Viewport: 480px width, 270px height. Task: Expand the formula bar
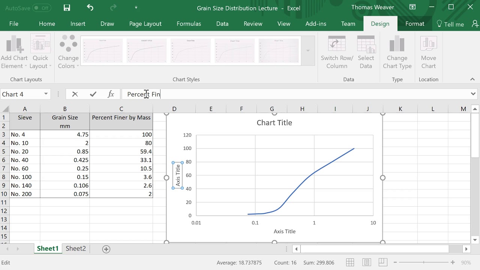pyautogui.click(x=473, y=94)
